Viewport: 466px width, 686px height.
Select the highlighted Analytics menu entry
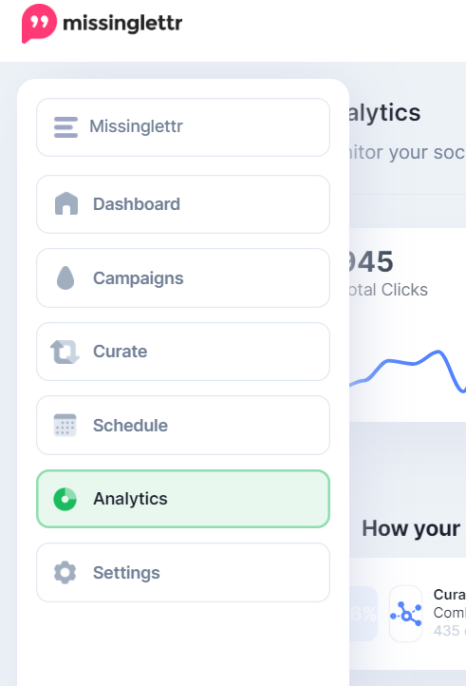click(x=183, y=499)
